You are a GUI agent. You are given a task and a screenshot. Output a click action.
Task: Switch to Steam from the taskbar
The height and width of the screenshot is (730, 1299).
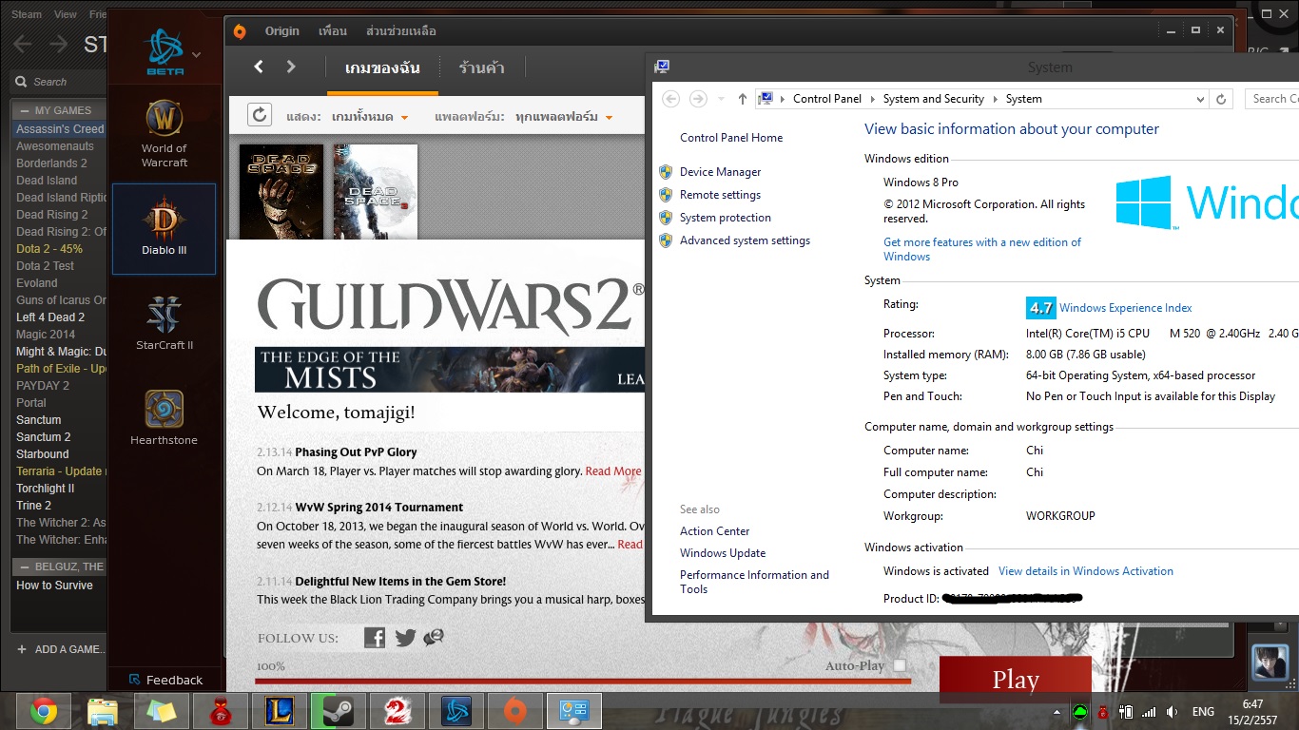click(338, 711)
